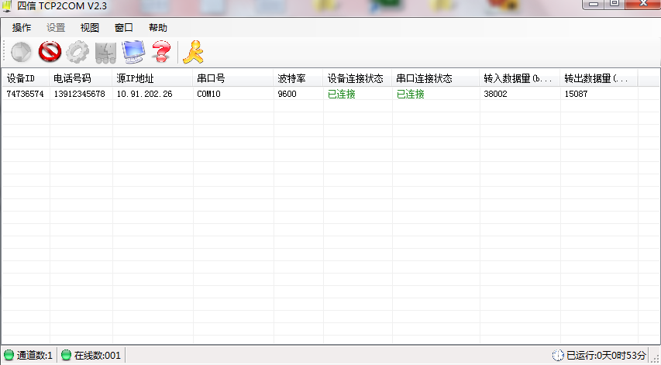Click the 通道数:1 status bar text
The height and width of the screenshot is (365, 661).
[35, 355]
